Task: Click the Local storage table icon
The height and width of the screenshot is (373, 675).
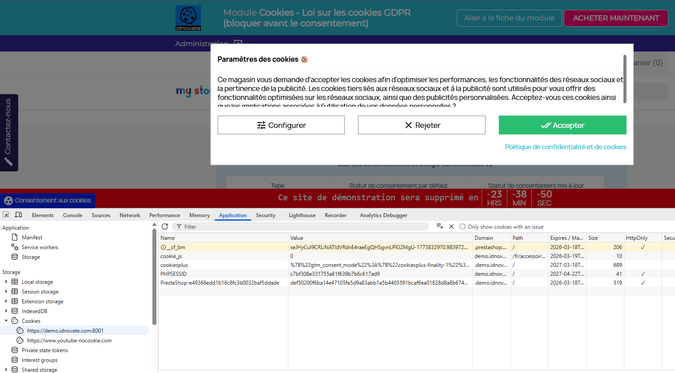Action: click(15, 282)
